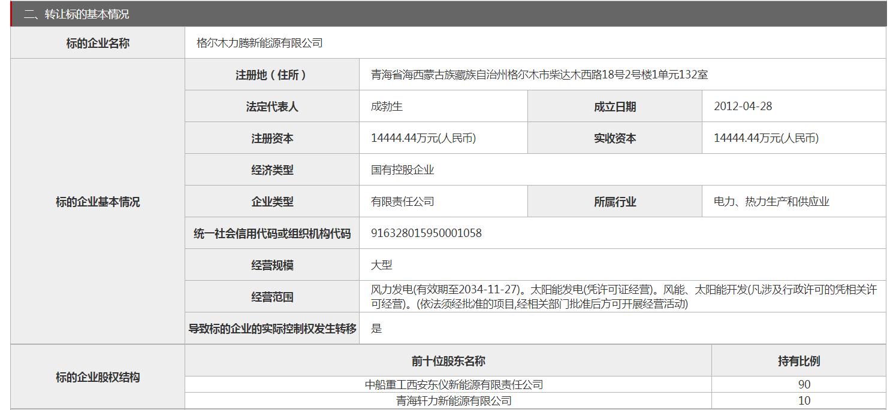The image size is (896, 410).
Task: Click the 标的企业名称 label cell
Action: point(98,43)
